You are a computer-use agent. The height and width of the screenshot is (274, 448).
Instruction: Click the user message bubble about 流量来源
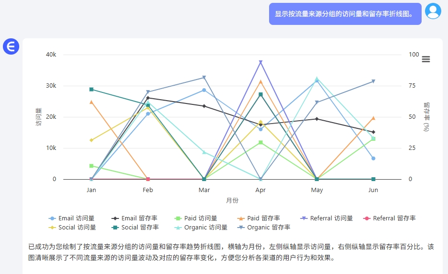click(x=345, y=14)
